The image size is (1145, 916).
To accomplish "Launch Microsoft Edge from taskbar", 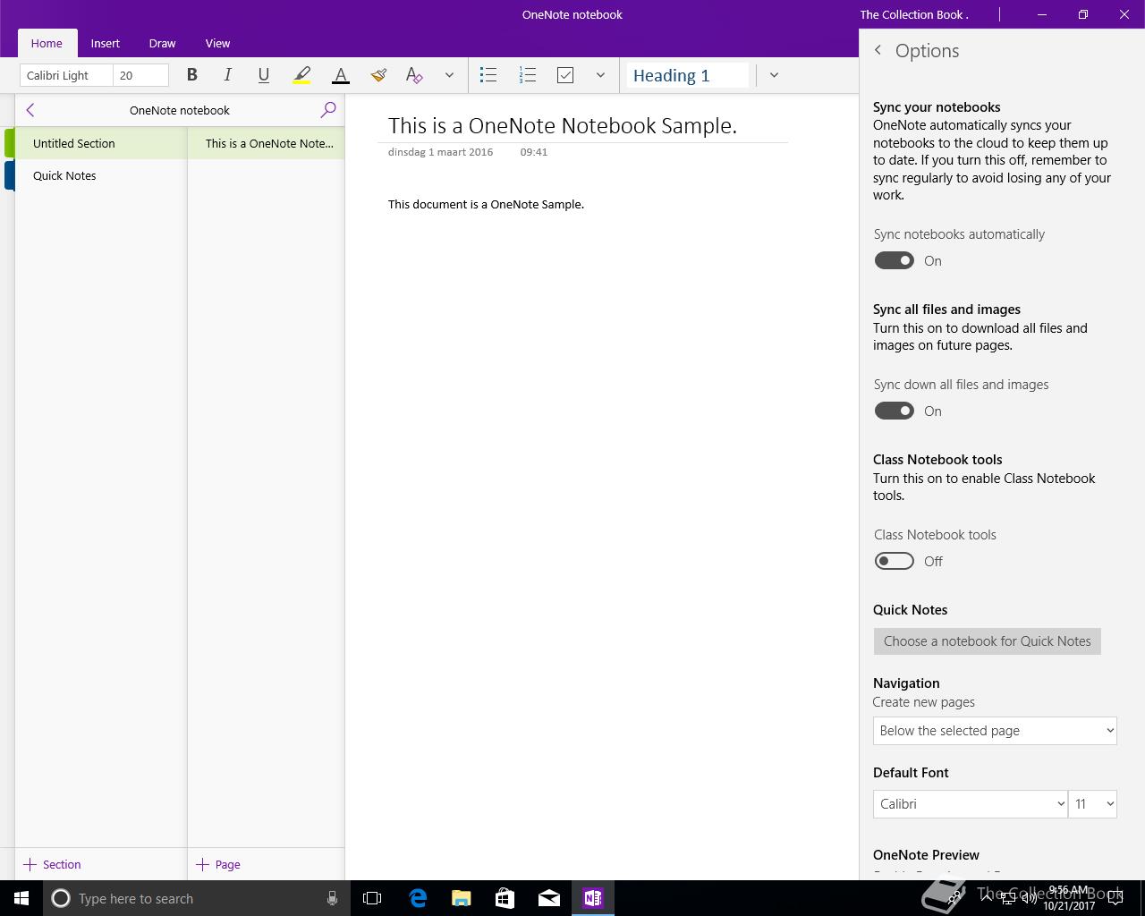I will point(418,898).
